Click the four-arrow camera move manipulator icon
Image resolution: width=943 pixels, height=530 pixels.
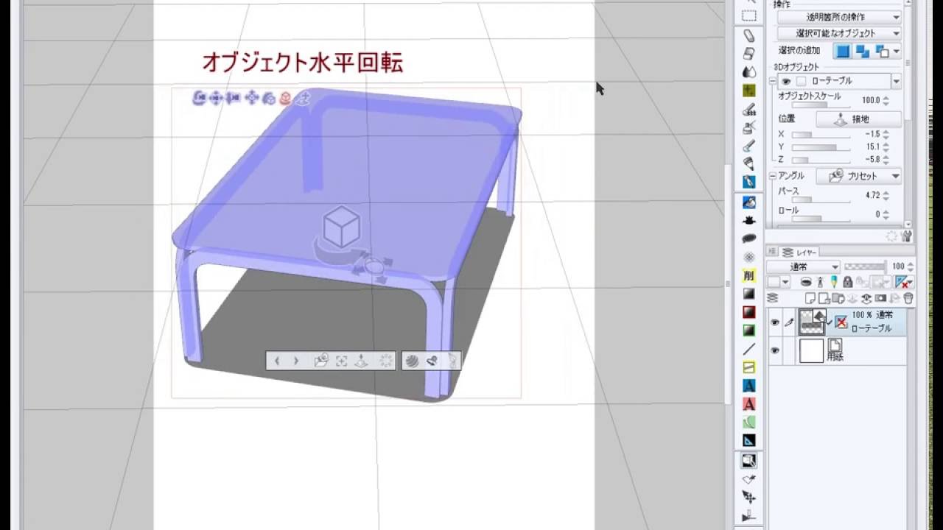click(216, 97)
